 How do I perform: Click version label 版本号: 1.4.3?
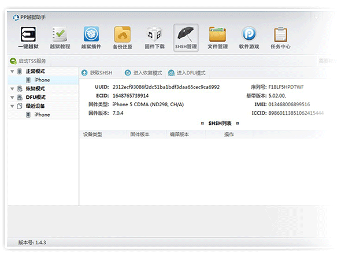pos(32,243)
